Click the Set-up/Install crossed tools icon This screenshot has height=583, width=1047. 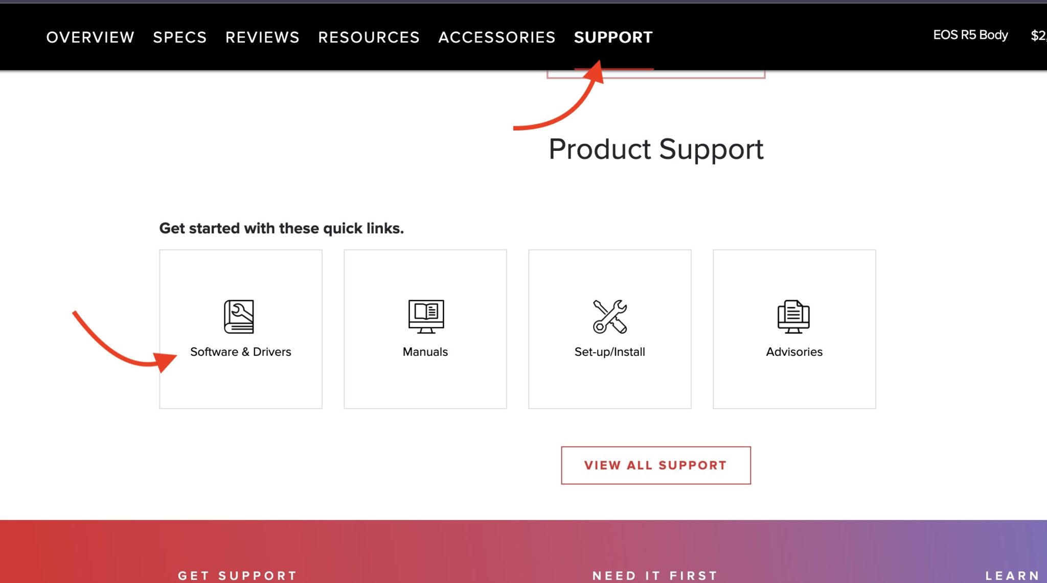pos(610,317)
